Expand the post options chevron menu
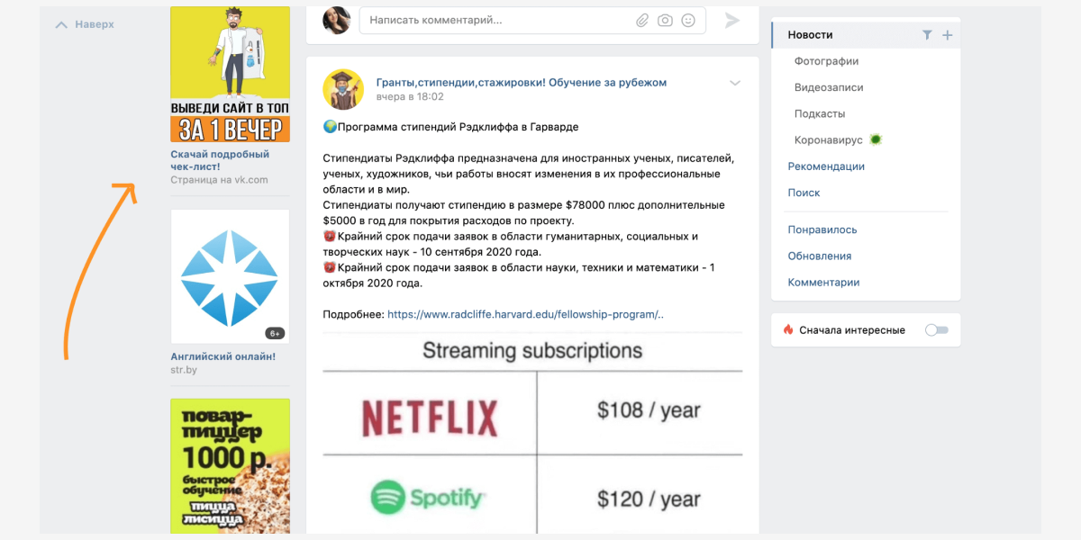The image size is (1081, 540). 735,83
